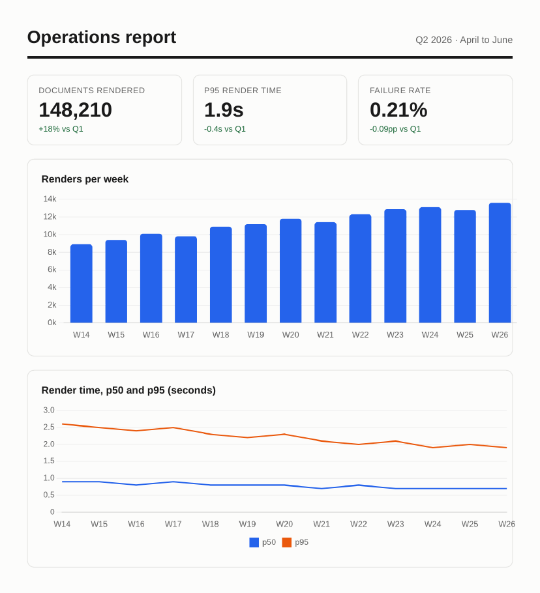Pick the W22 bar in Renders per week
540x593 pixels.
(360, 268)
